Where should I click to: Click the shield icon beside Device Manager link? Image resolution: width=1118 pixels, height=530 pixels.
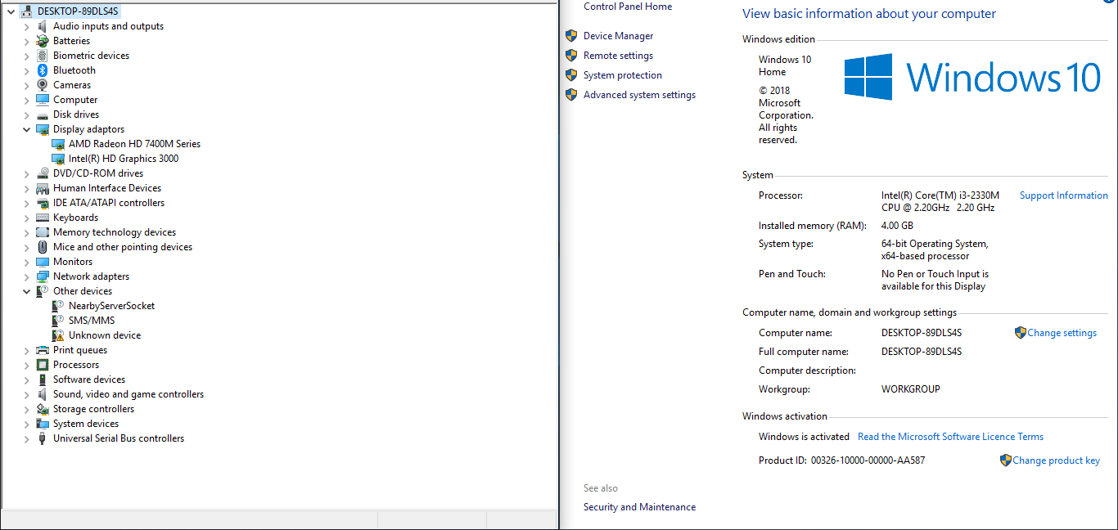point(571,36)
